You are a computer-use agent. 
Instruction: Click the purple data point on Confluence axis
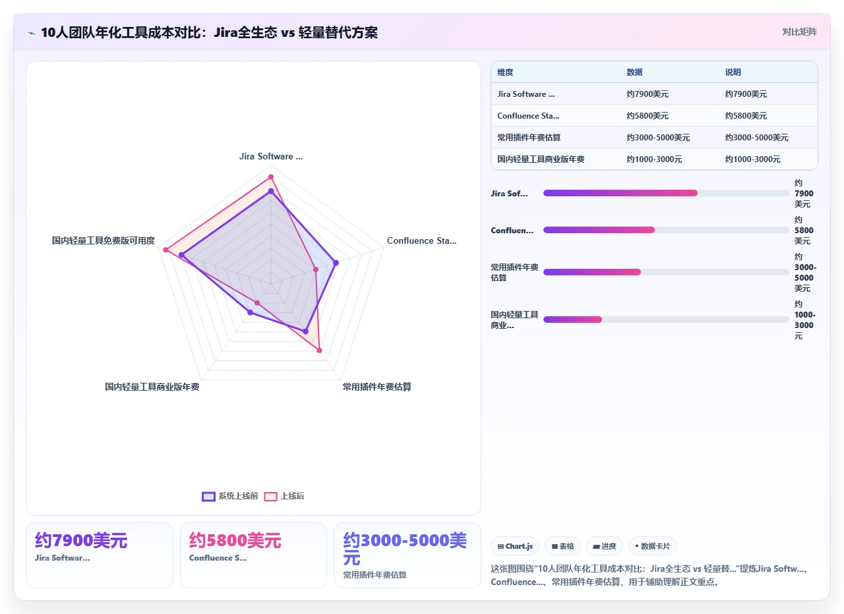click(336, 263)
